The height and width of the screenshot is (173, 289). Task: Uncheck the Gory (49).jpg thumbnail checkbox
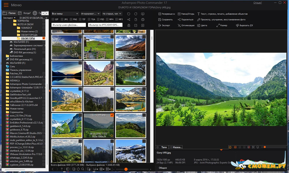(112, 115)
